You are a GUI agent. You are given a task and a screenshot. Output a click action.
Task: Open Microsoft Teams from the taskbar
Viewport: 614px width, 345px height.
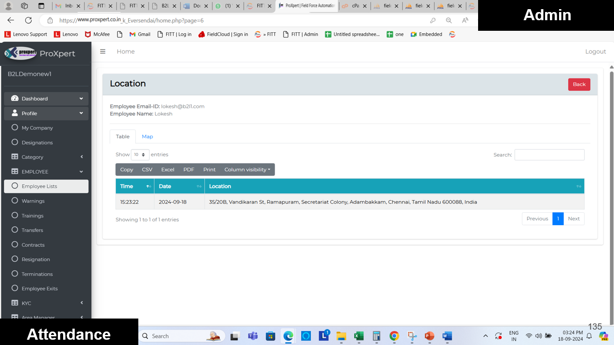coord(253,336)
